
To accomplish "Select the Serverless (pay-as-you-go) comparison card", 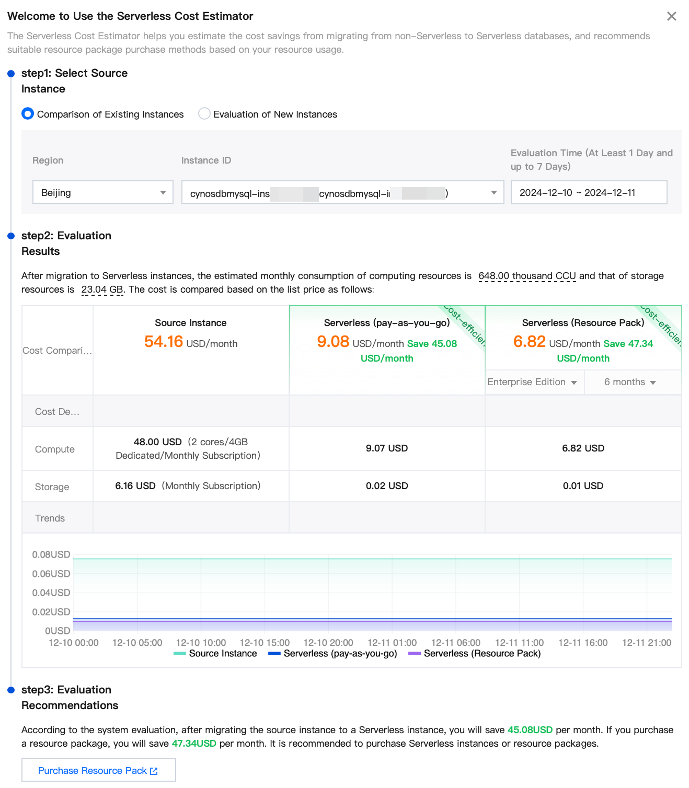I will coord(387,340).
